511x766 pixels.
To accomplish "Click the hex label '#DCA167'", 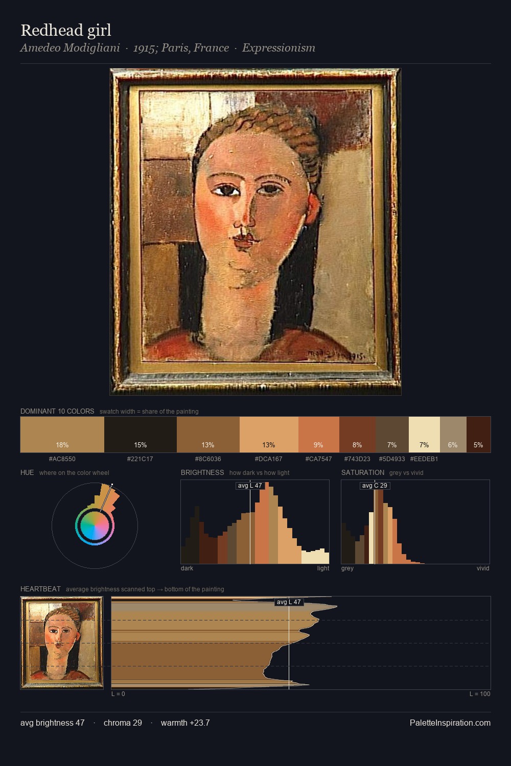I will pos(269,459).
